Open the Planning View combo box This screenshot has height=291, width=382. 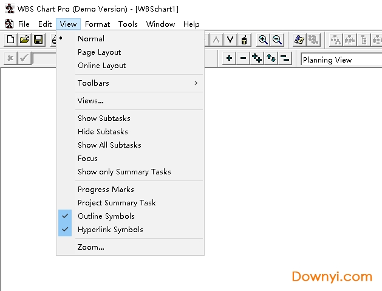[340, 60]
